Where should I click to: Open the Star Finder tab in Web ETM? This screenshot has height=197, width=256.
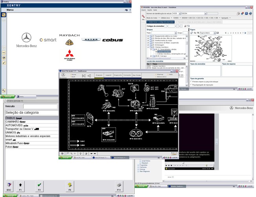coord(137,75)
